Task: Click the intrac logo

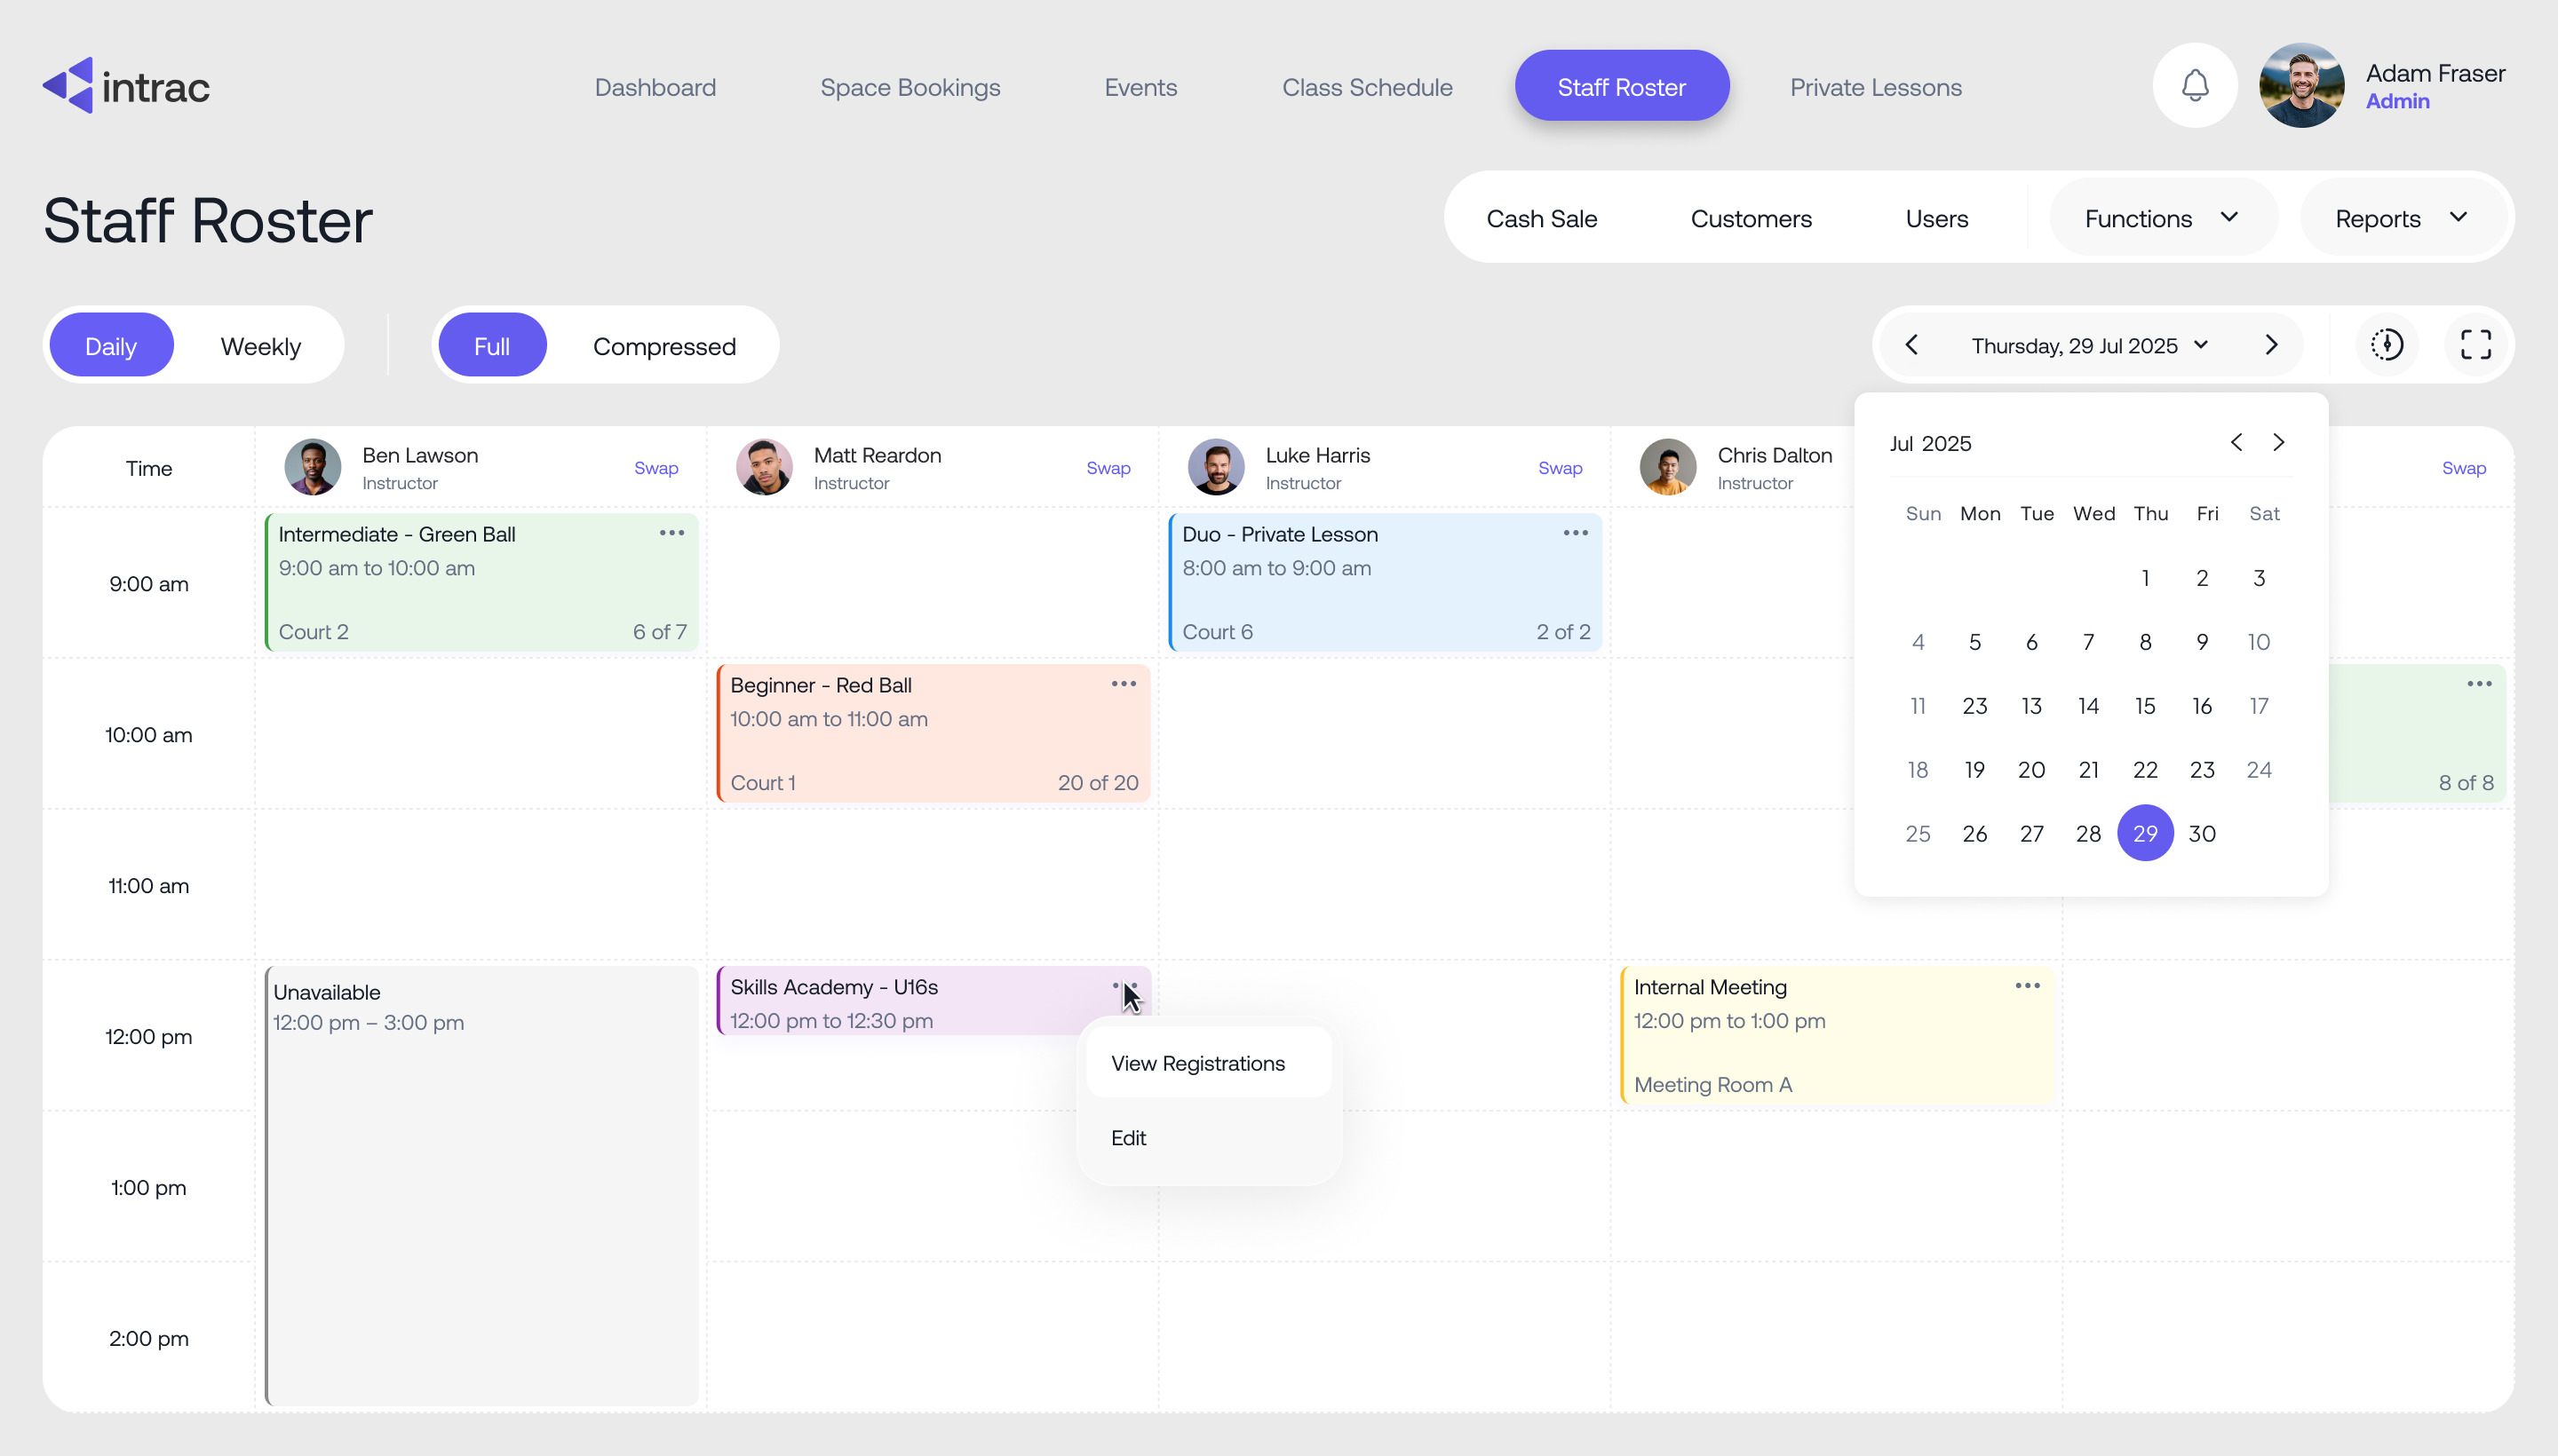Action: point(125,85)
